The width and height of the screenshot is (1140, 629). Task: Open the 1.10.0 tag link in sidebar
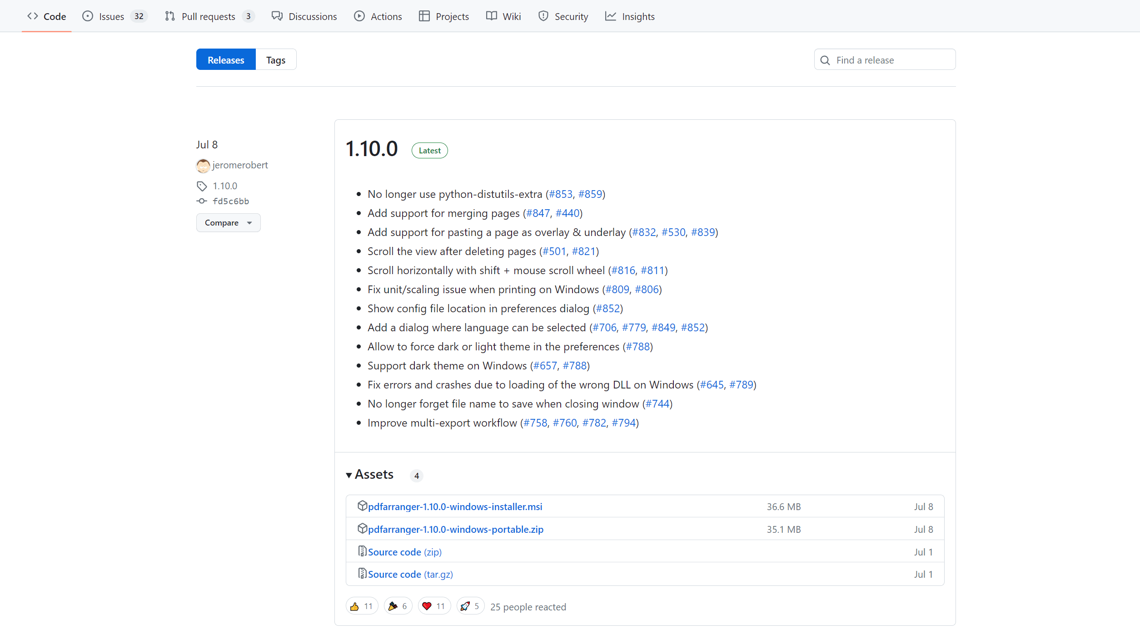pos(225,186)
